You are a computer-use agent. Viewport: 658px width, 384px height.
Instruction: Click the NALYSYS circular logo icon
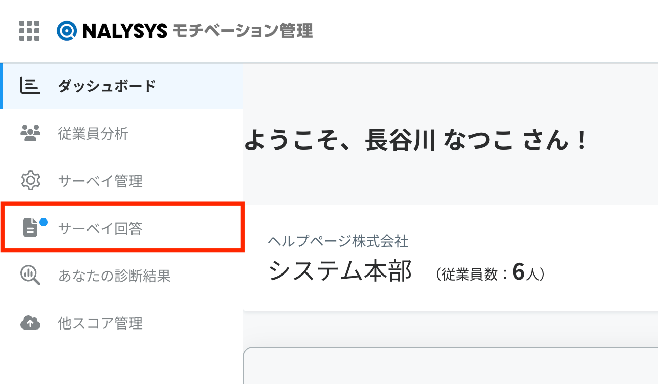point(66,31)
